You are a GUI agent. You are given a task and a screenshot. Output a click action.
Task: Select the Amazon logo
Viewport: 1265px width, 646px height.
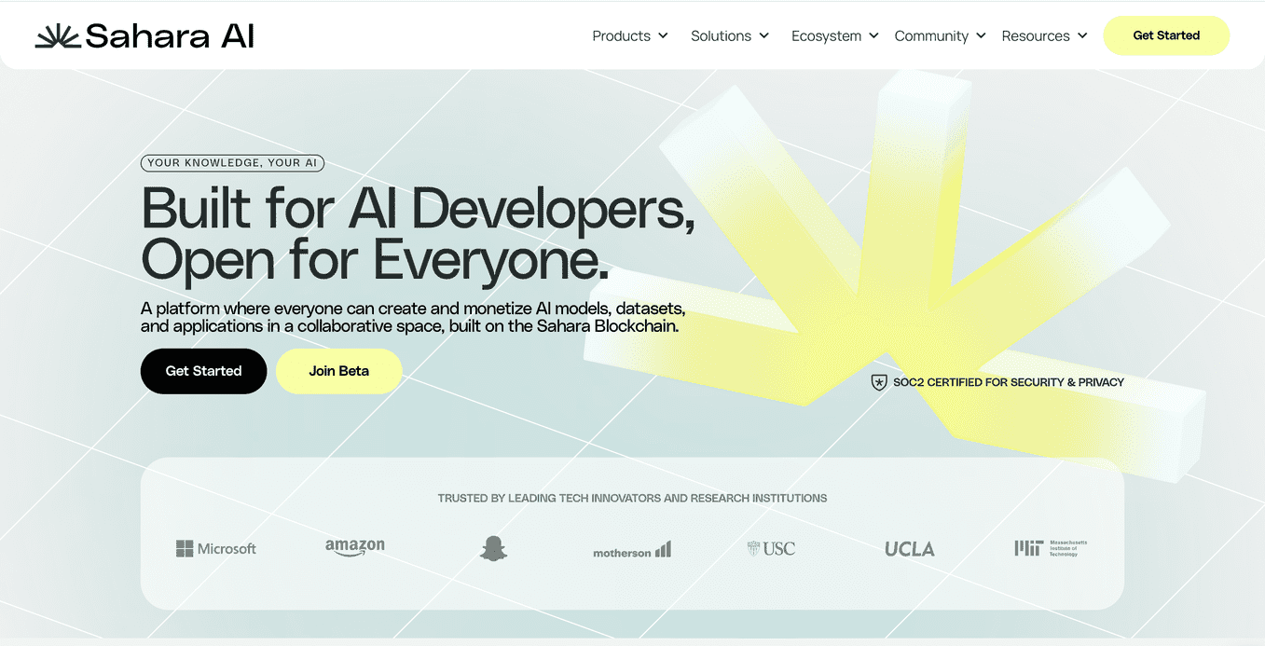point(355,548)
